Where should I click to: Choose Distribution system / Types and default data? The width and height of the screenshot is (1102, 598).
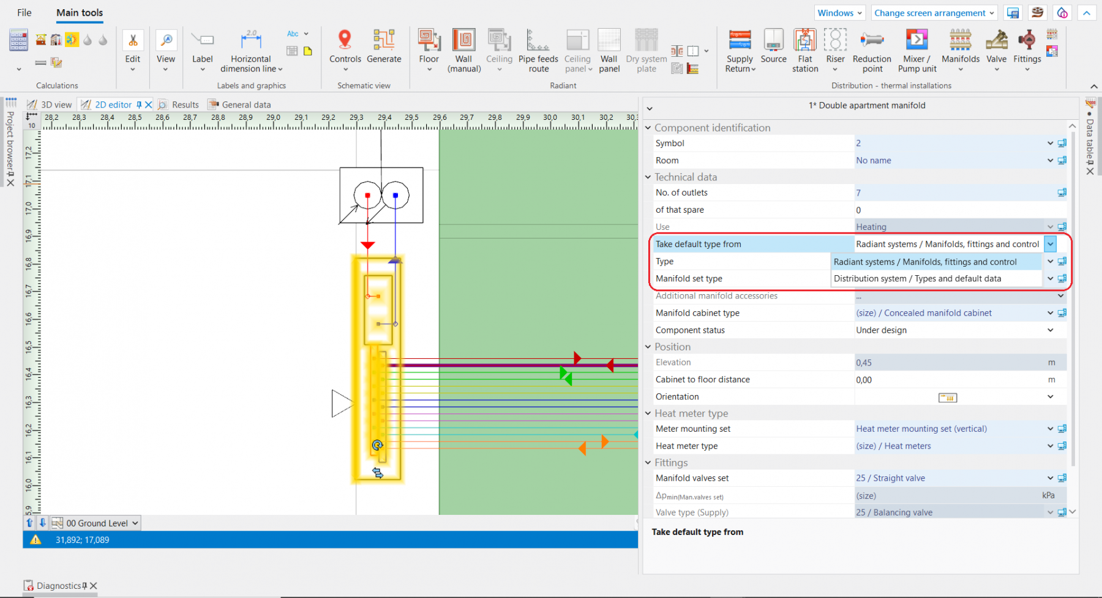[x=917, y=279]
